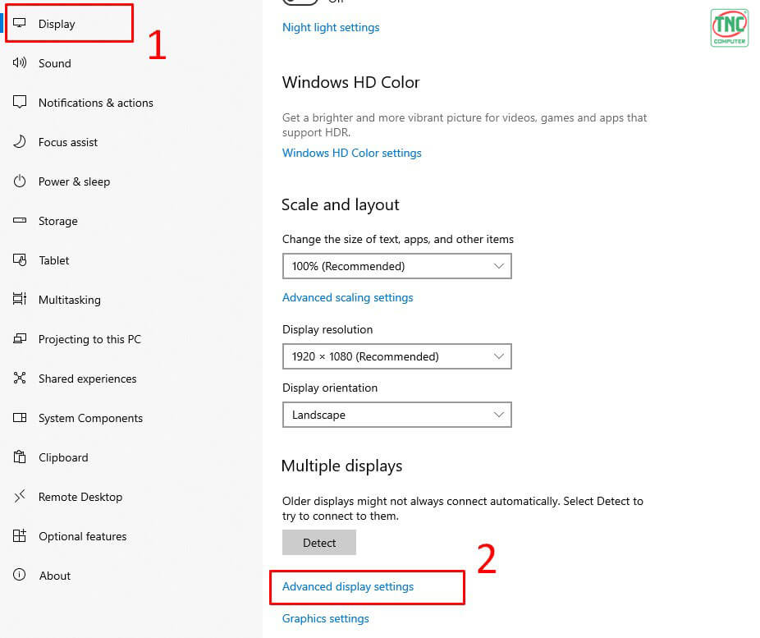Open Shared experiences settings page
Viewport: 760px width, 638px height.
click(x=87, y=379)
